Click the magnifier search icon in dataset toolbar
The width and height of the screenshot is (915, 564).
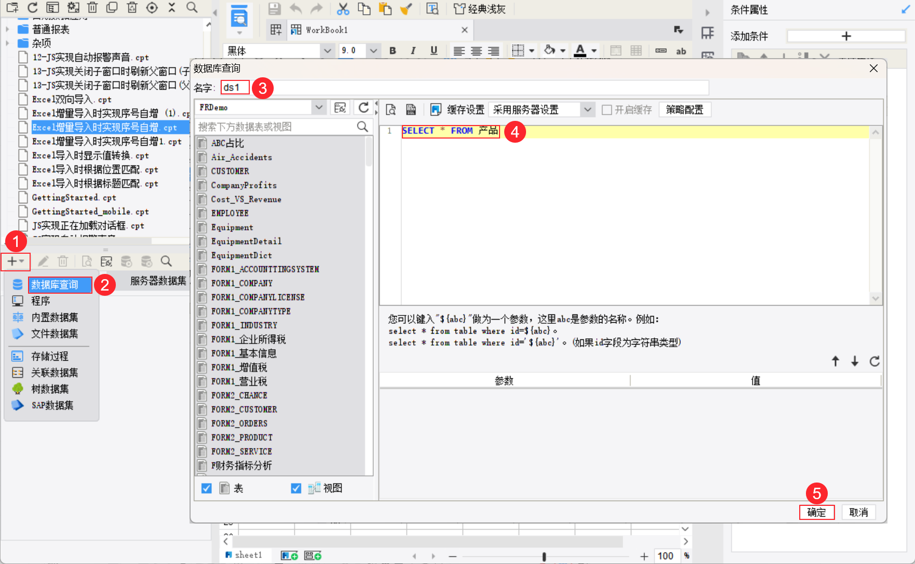pos(166,262)
